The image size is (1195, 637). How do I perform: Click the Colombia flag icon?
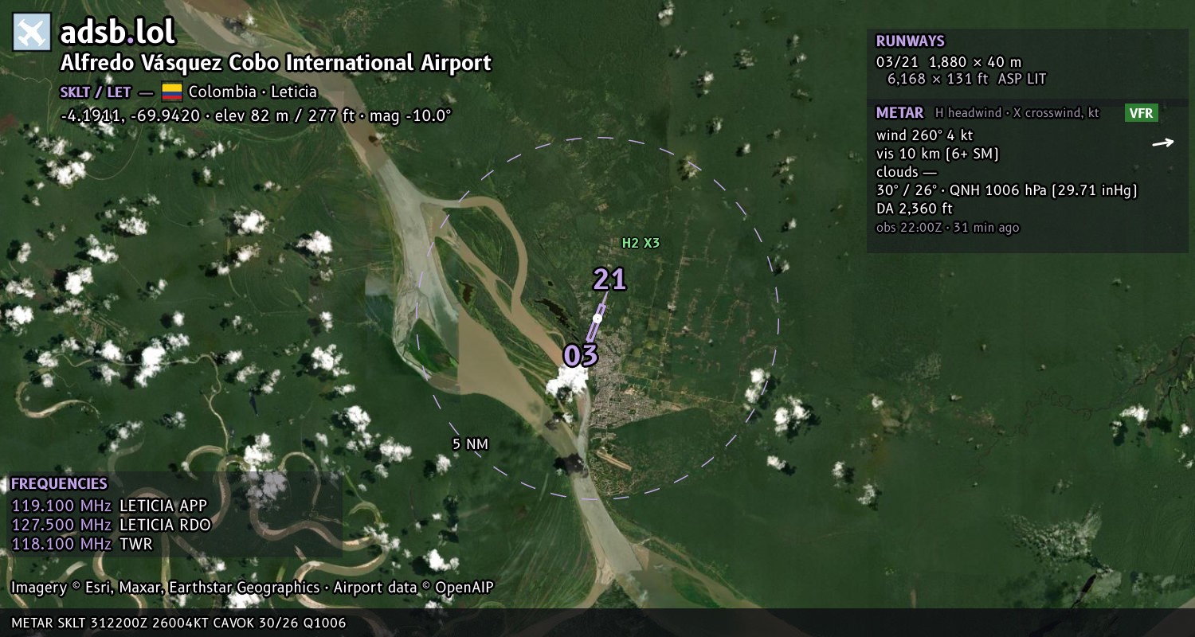(x=172, y=92)
